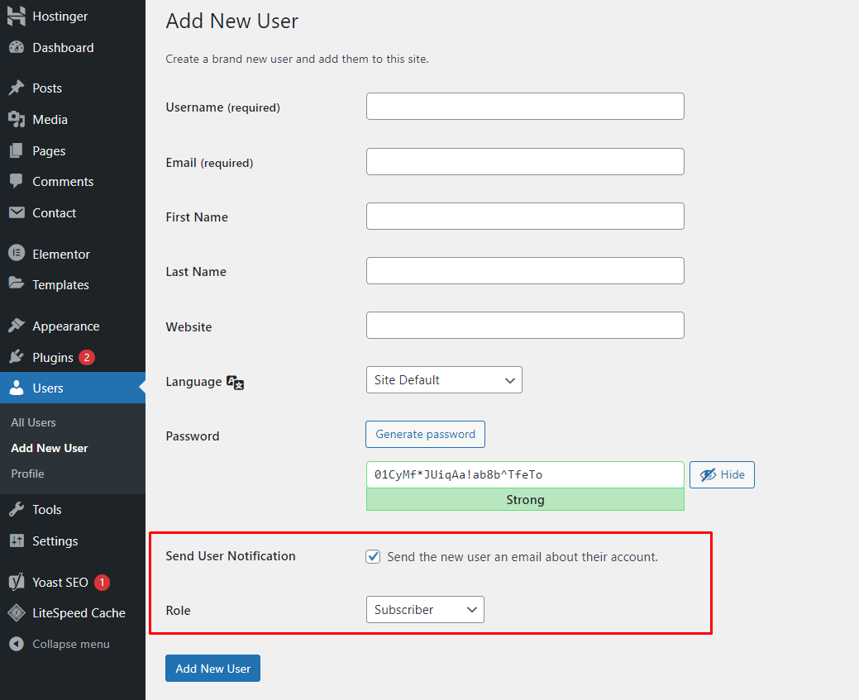Viewport: 859px width, 700px height.
Task: Click into the Username input field
Action: [525, 107]
